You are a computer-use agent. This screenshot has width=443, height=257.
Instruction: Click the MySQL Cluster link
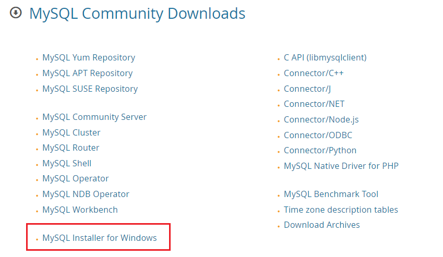click(x=71, y=133)
